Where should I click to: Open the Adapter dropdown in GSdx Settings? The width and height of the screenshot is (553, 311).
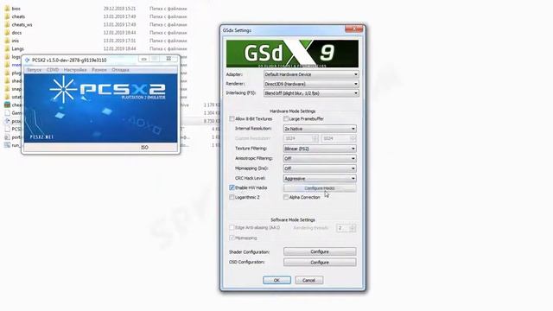(311, 74)
